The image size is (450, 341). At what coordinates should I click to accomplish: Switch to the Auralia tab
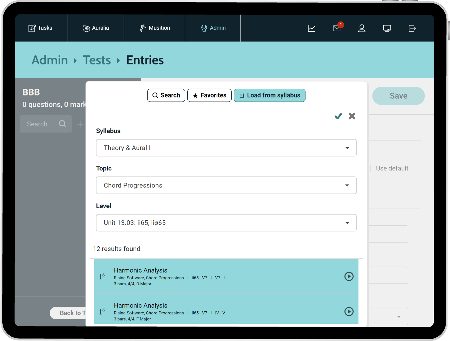(96, 28)
